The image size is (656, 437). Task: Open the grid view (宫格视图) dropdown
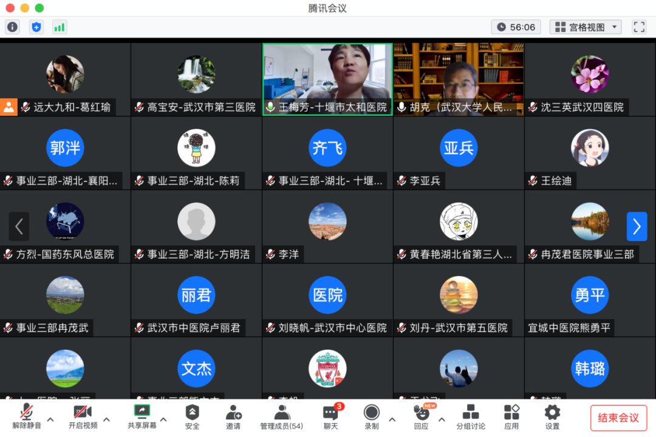point(586,27)
